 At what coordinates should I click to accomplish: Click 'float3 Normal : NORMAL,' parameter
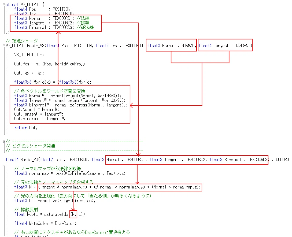172,46
